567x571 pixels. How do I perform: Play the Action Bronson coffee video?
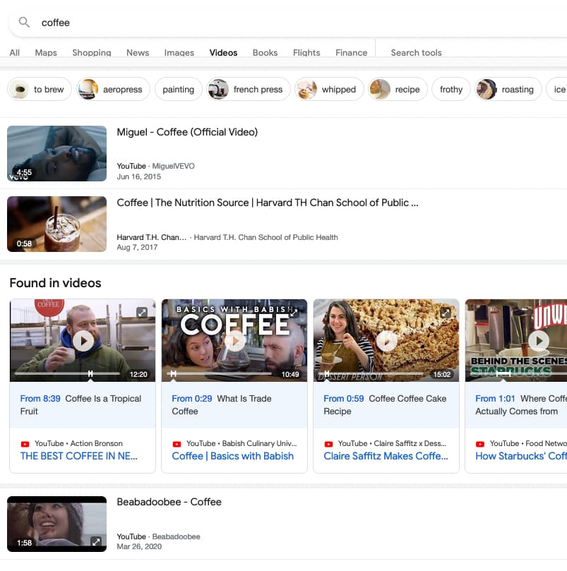pos(83,341)
